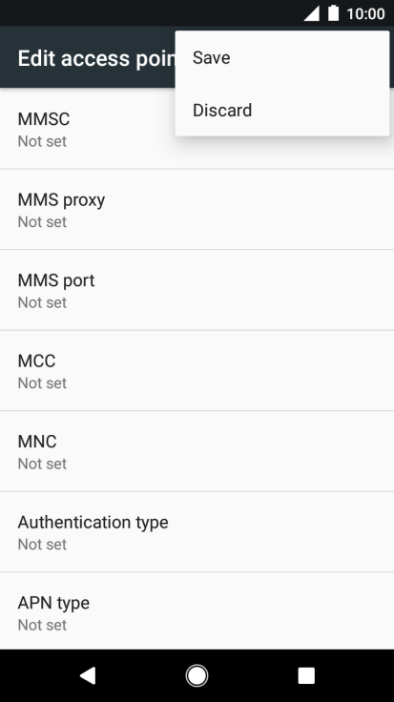Choose Discard in the overflow menu
The image size is (394, 702).
282,110
